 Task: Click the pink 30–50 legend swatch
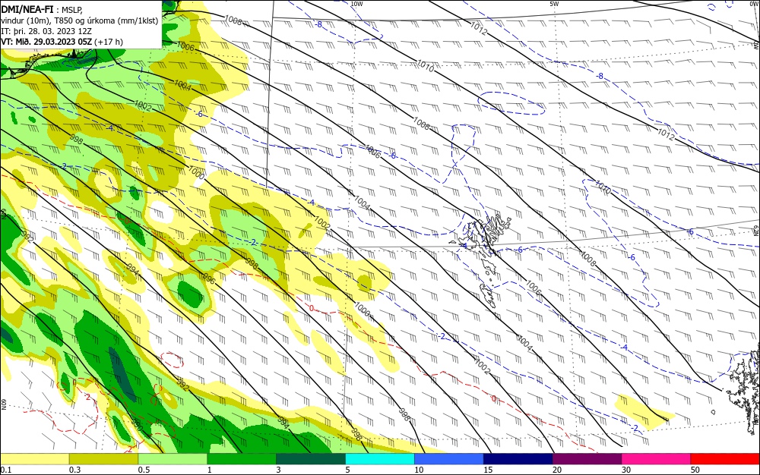[x=656, y=459]
